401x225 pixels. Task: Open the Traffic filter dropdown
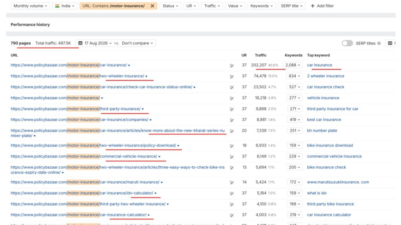(x=212, y=6)
